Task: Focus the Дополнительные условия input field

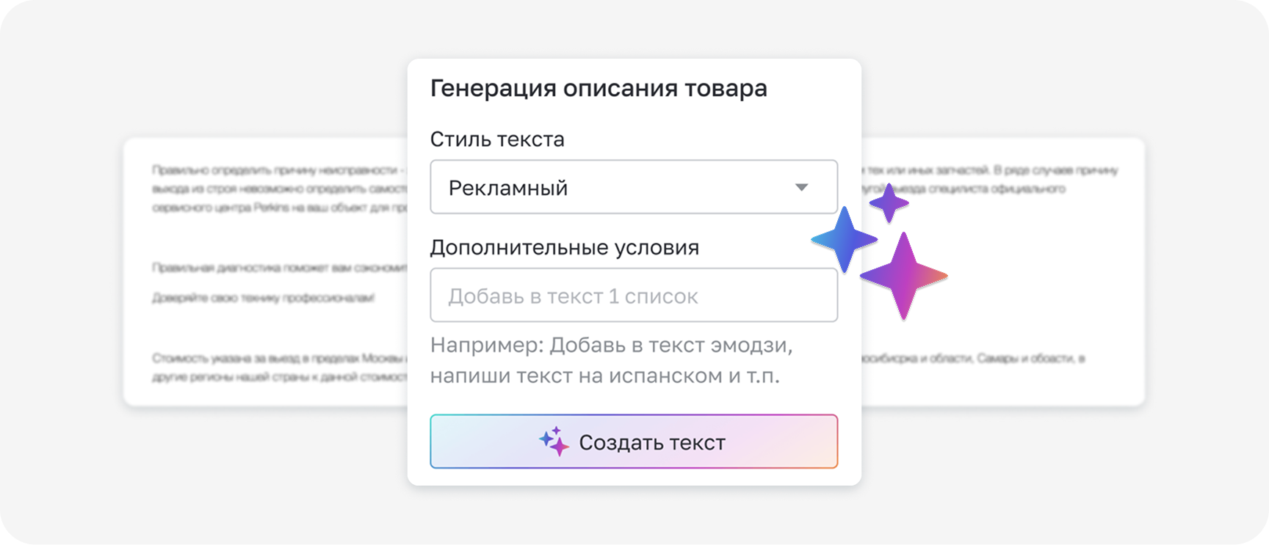Action: [x=634, y=295]
